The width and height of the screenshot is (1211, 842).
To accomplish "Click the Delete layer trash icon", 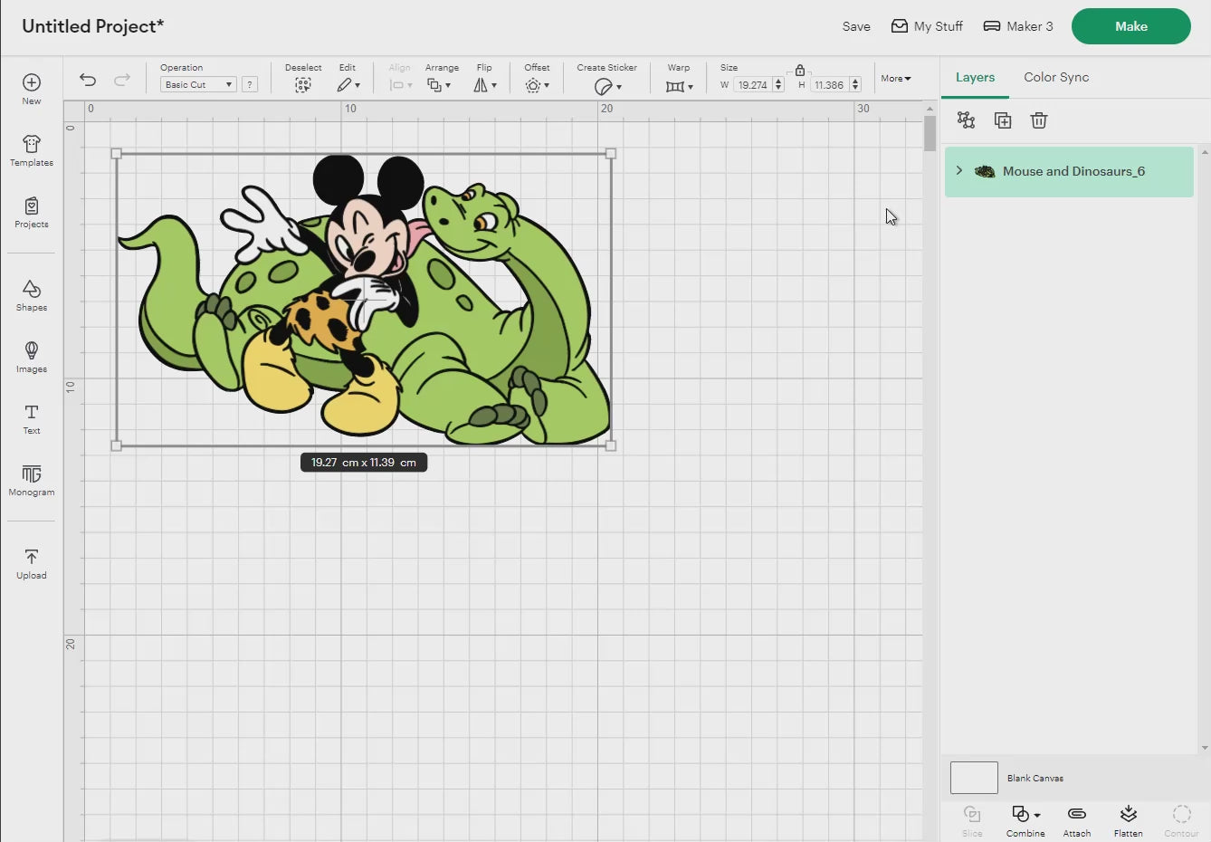I will click(1039, 120).
